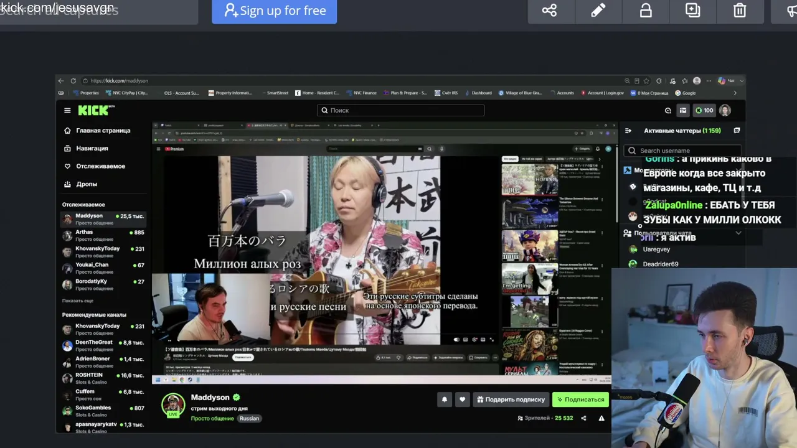797x448 pixels.
Task: Open the Village of Blue Gra... bookmark
Action: [521, 93]
